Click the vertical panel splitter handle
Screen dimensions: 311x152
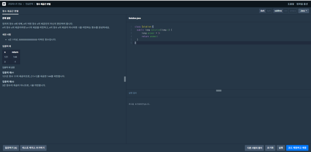coord(125,79)
